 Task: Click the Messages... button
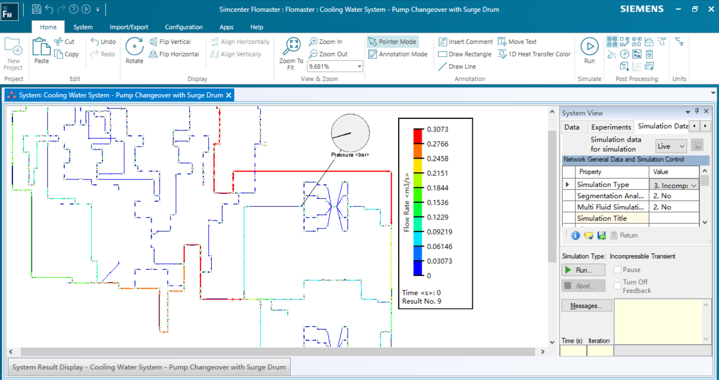(x=586, y=306)
